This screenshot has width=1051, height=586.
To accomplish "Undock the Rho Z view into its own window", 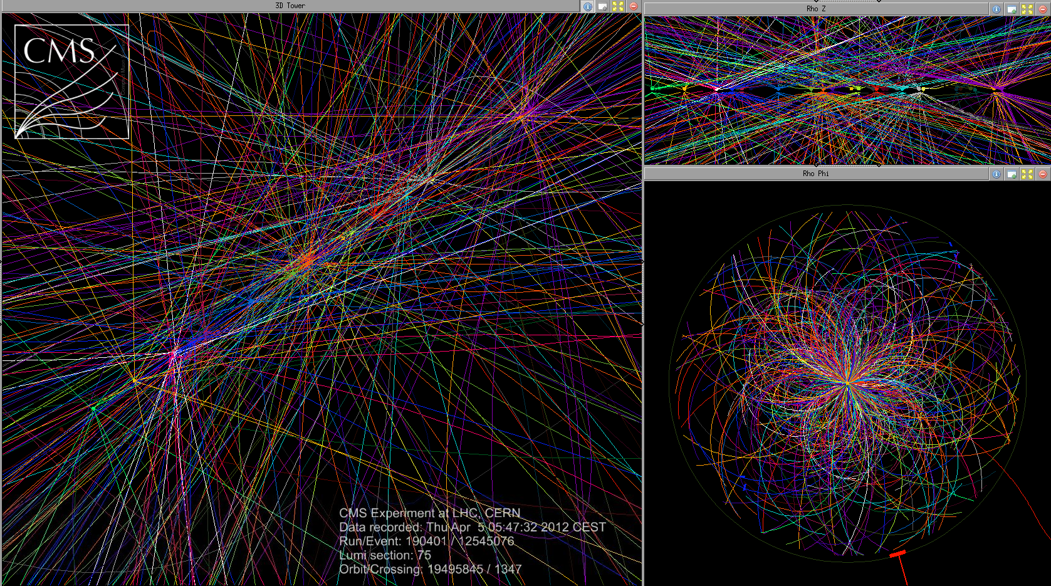I will point(1012,8).
